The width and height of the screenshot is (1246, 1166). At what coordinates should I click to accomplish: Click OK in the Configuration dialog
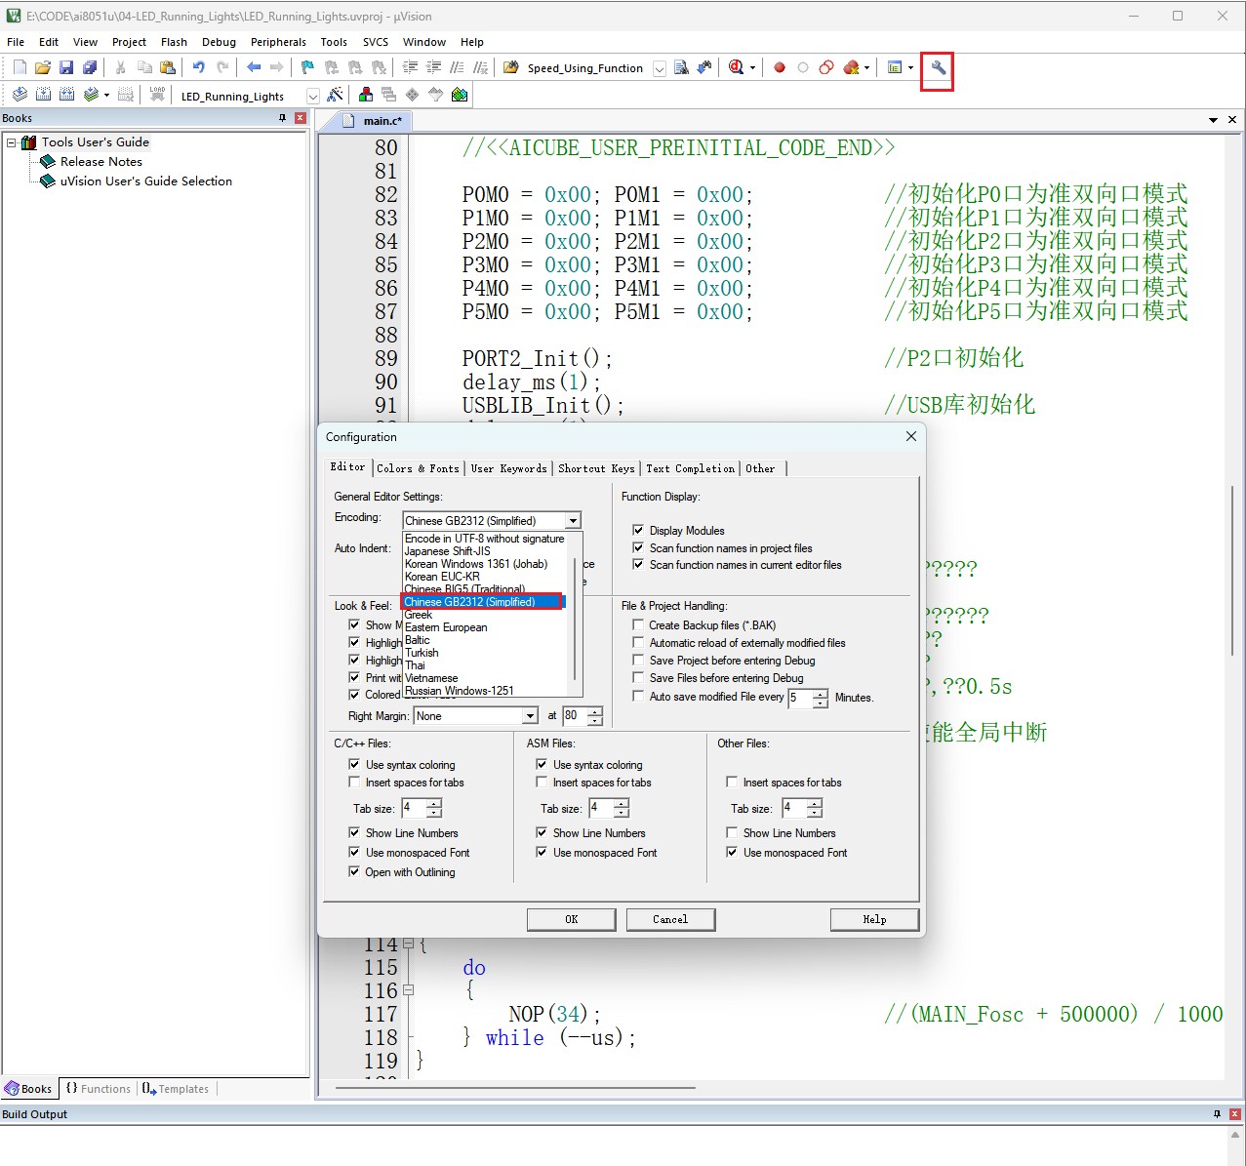[571, 919]
